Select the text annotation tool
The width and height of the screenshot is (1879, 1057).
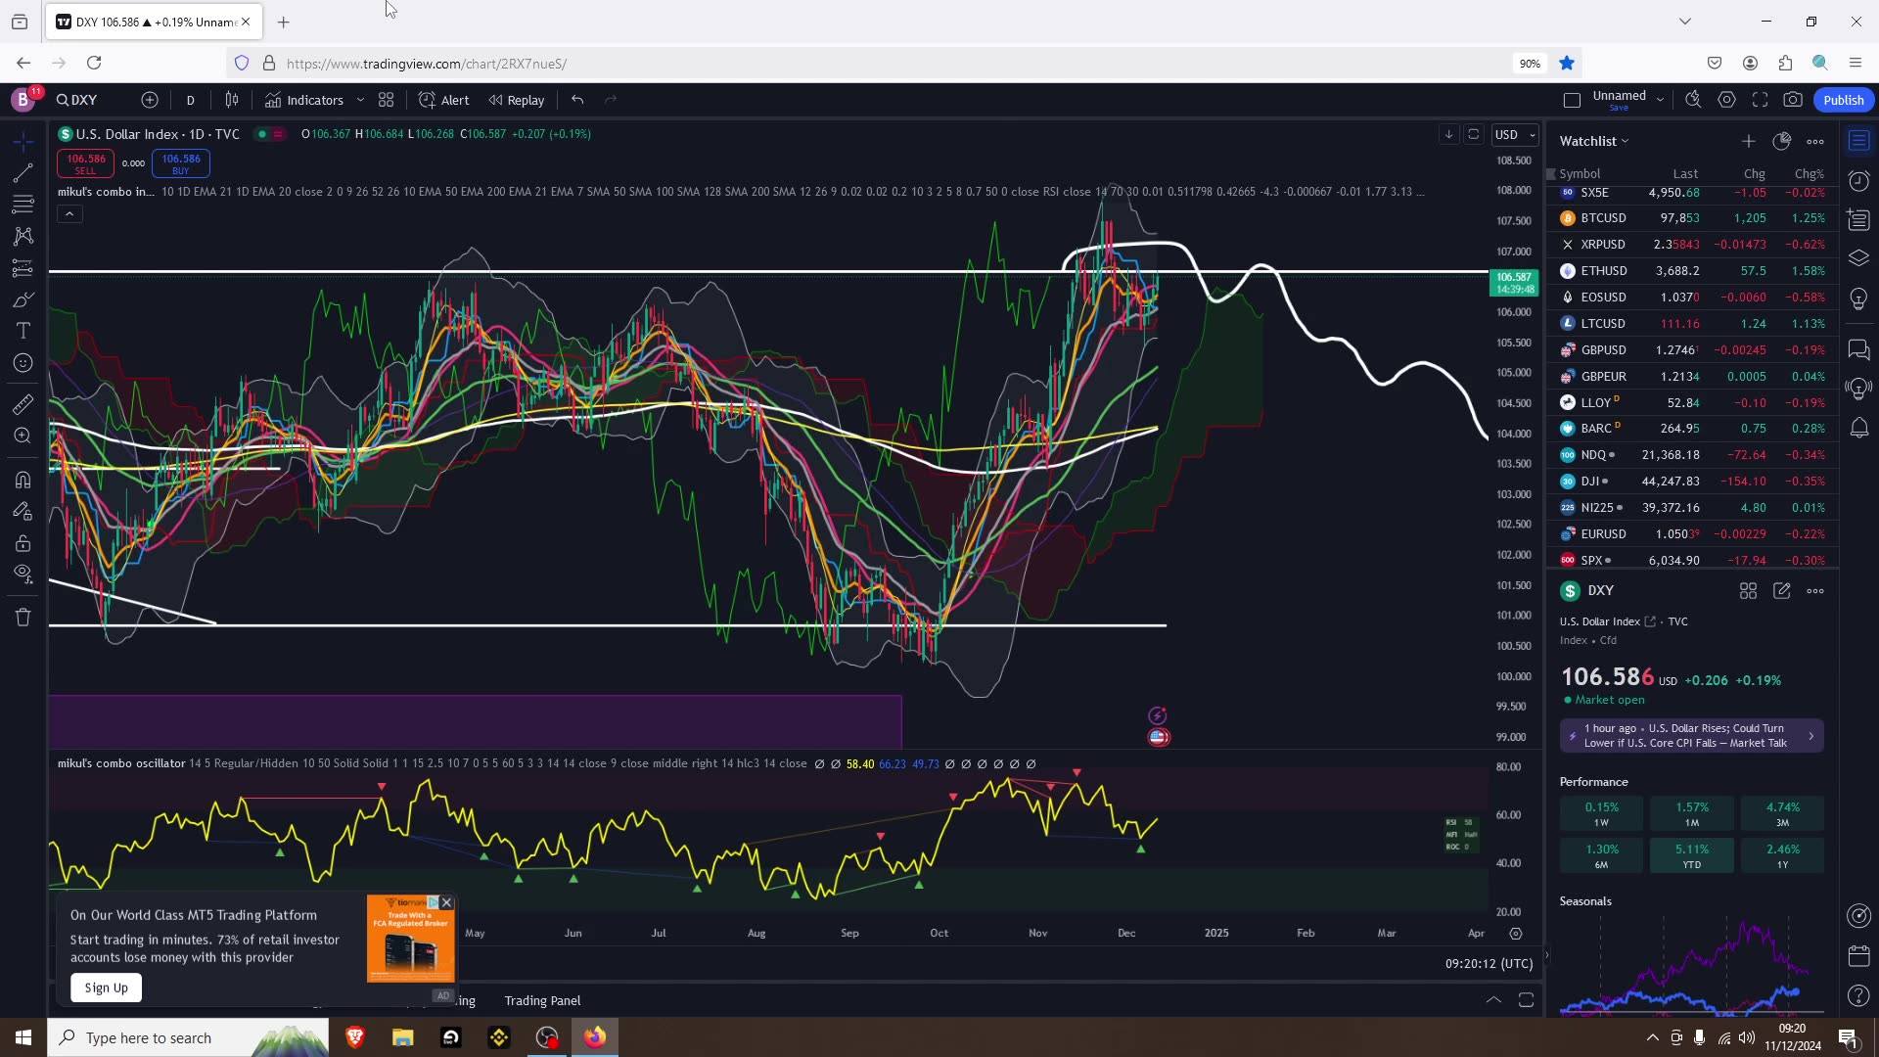(23, 331)
